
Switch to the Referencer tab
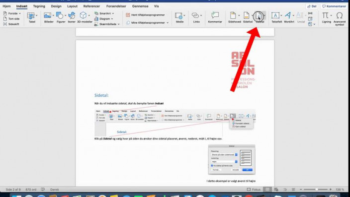coord(91,6)
